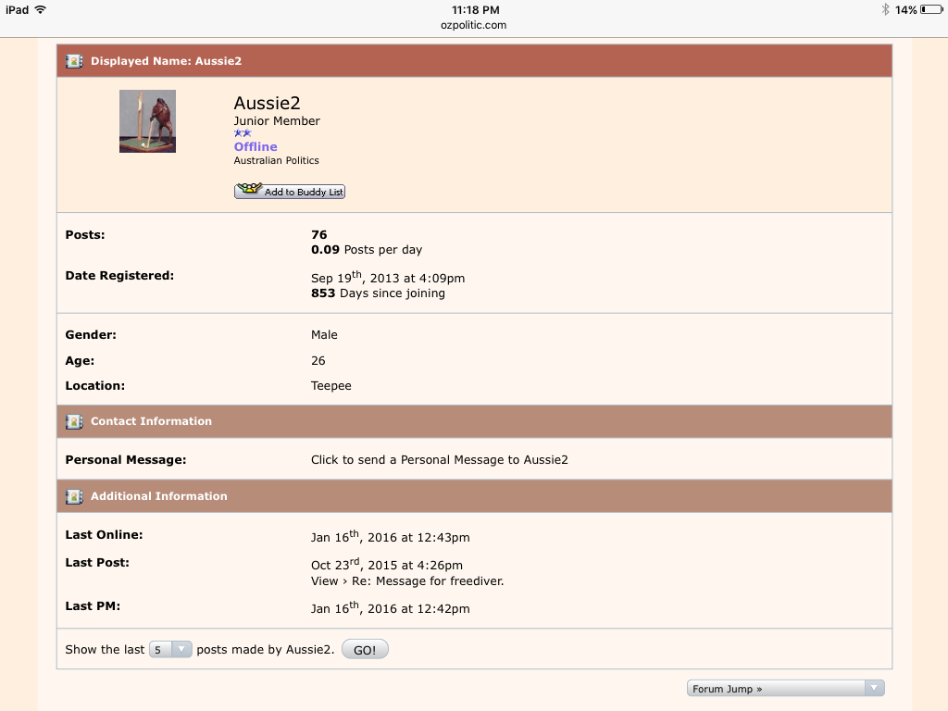This screenshot has height=711, width=948.
Task: Tap the ozpolitic.com address bar
Action: [473, 25]
